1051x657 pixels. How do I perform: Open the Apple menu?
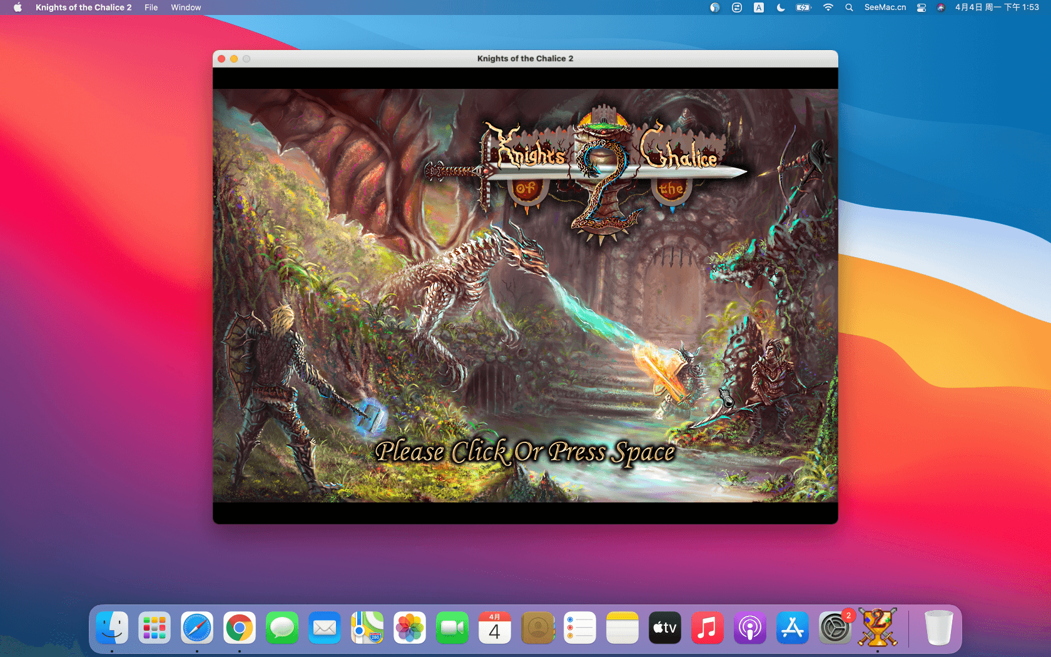(x=18, y=8)
